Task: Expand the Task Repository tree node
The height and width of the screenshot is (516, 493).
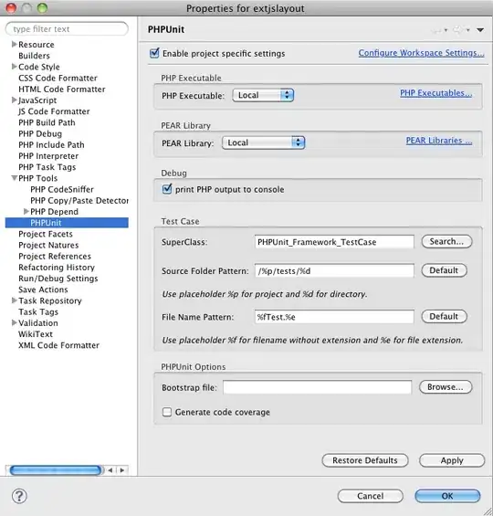Action: tap(14, 300)
